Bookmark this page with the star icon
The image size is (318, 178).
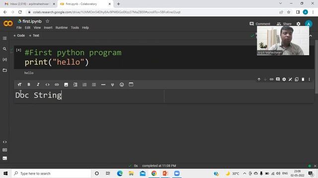point(289,12)
